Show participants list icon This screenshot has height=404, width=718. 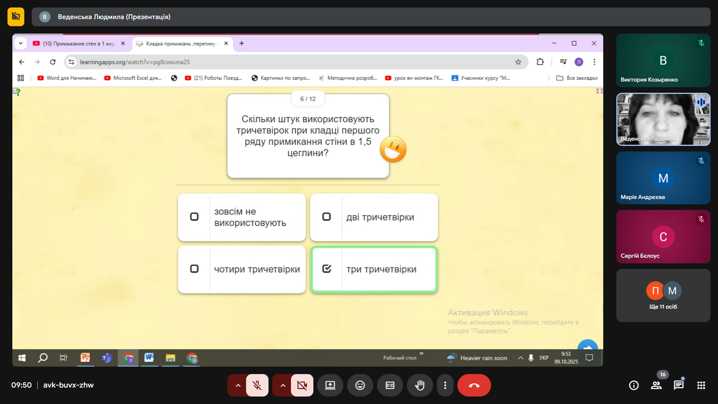[x=656, y=385]
